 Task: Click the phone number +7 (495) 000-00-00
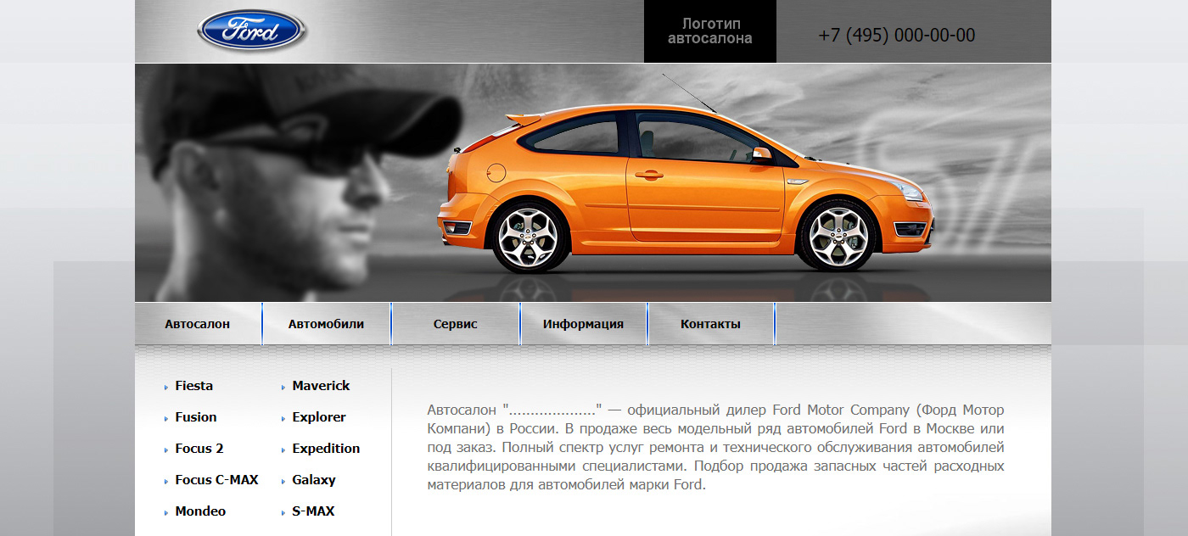896,36
